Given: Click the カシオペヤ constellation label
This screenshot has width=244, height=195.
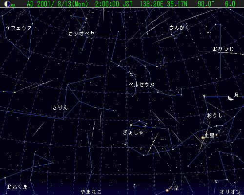Looking at the screenshot, I should [81, 34].
